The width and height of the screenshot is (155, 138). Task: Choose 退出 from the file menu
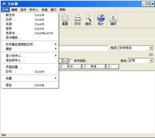coord(30,85)
